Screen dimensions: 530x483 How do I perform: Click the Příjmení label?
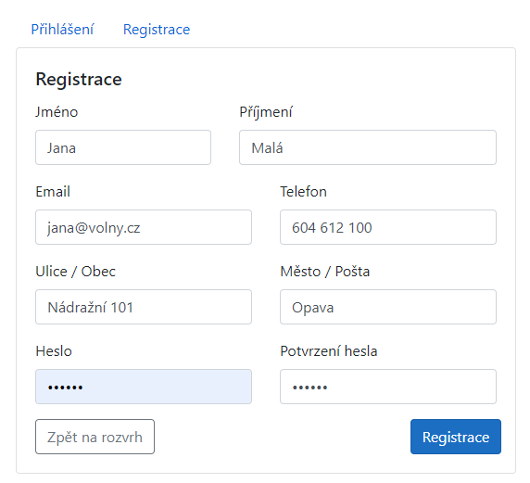pyautogui.click(x=266, y=112)
